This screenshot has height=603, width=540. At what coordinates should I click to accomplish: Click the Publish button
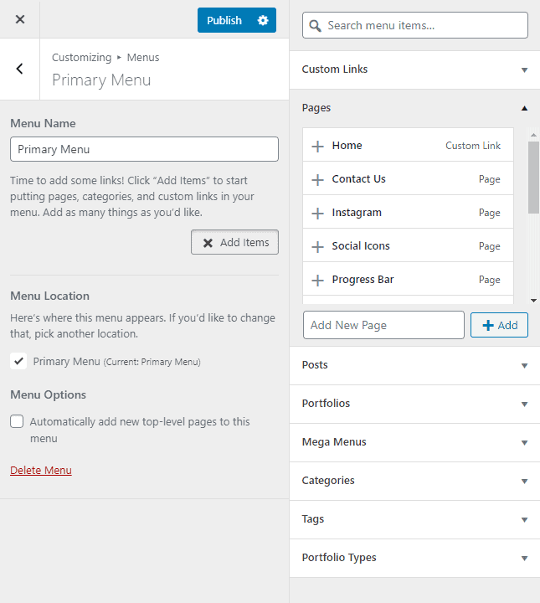(224, 20)
